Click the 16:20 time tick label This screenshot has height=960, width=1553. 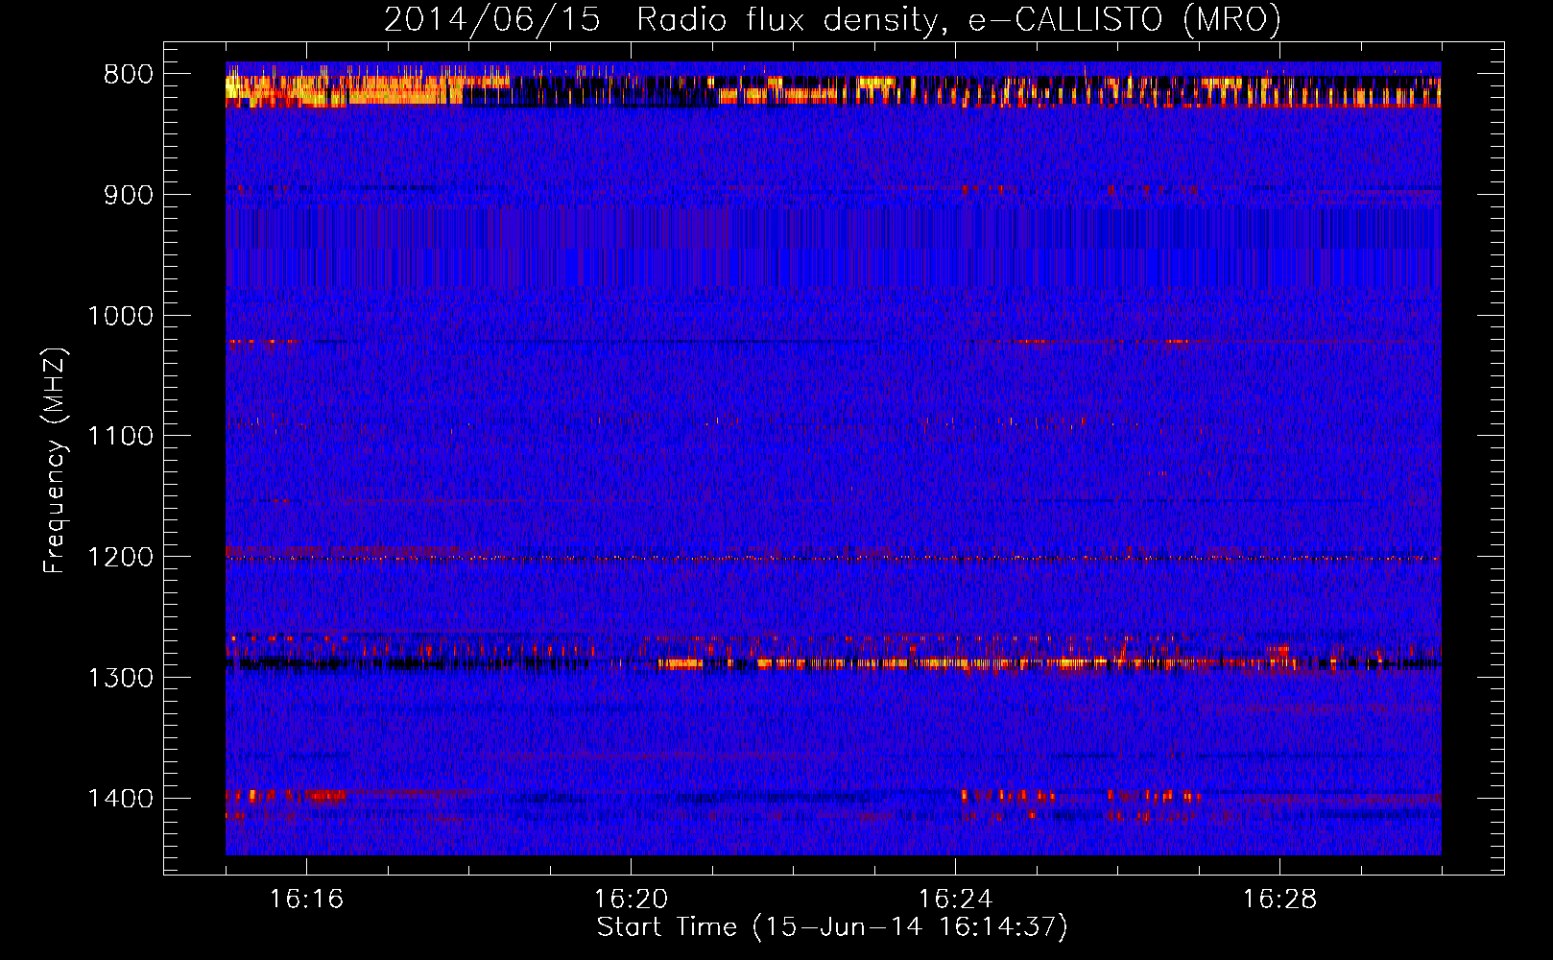pos(631,900)
